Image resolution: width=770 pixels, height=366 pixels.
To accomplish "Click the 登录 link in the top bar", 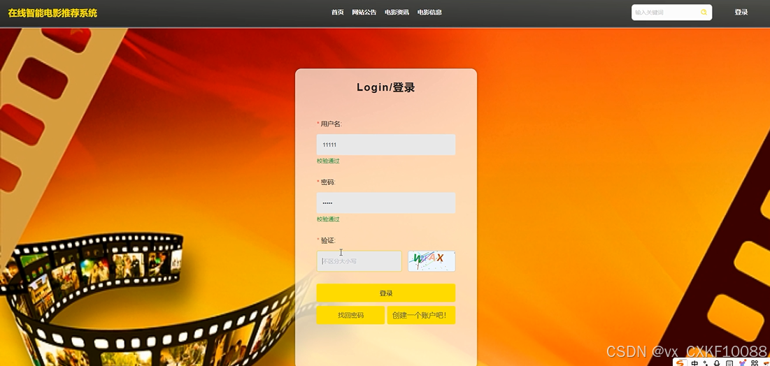I will (x=741, y=13).
